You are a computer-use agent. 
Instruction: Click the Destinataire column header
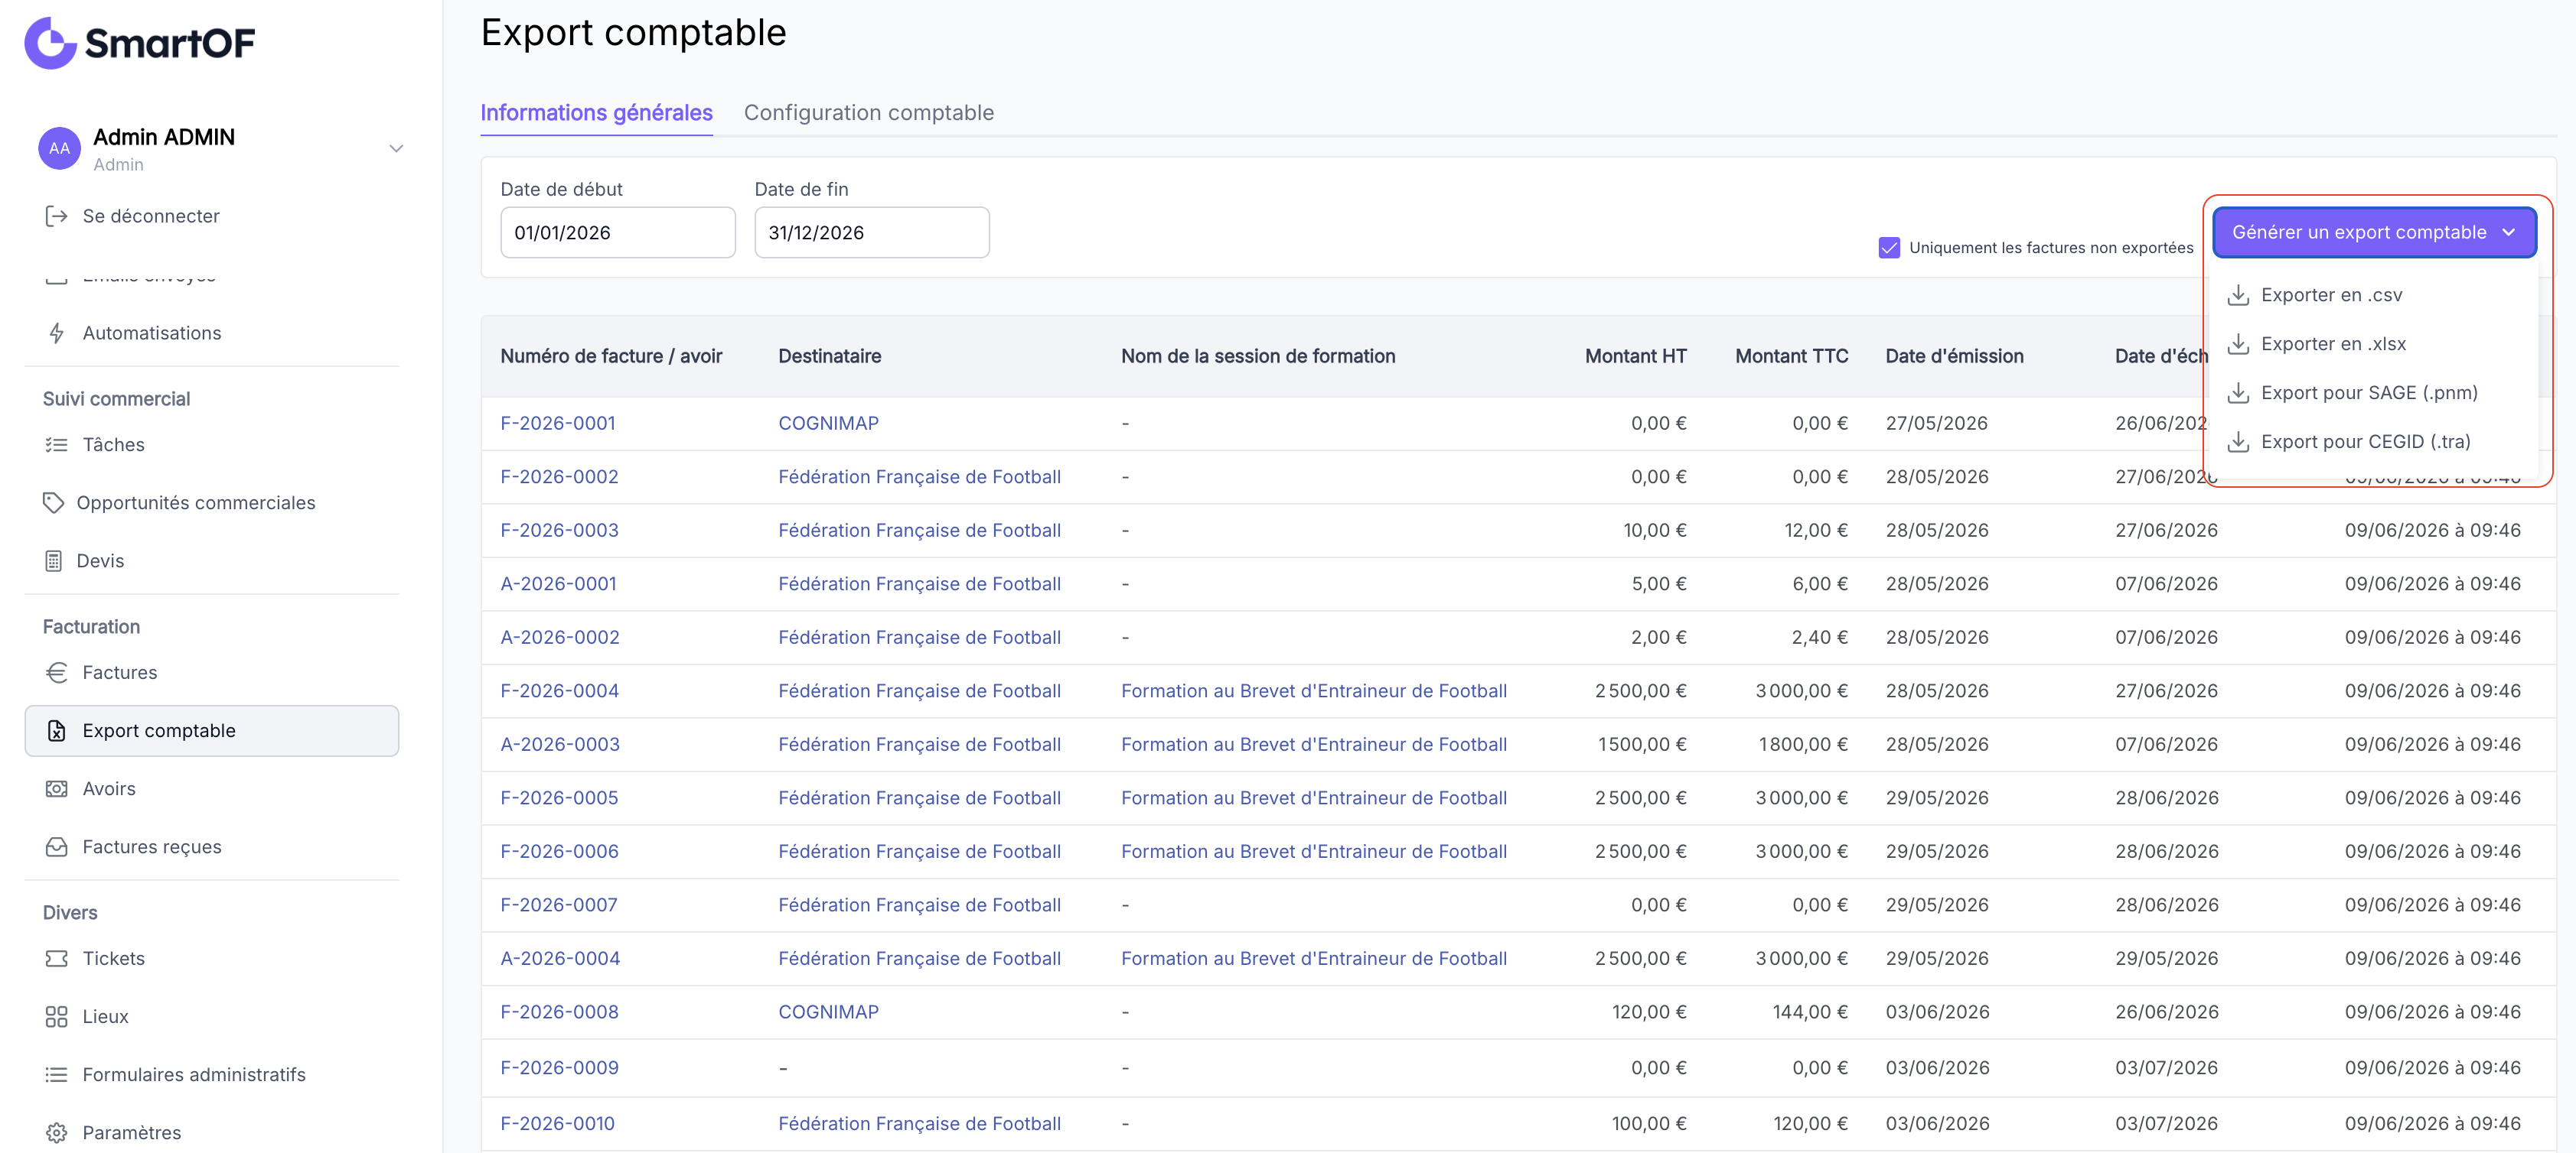(829, 357)
